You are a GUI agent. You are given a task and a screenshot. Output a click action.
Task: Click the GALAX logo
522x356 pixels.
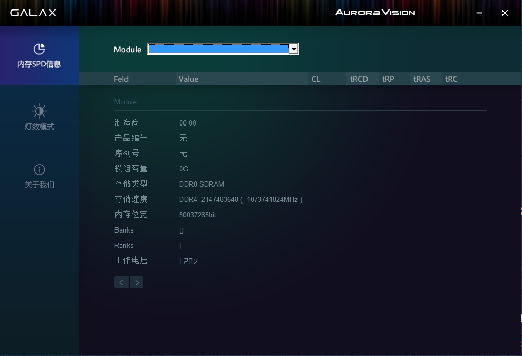pyautogui.click(x=33, y=13)
